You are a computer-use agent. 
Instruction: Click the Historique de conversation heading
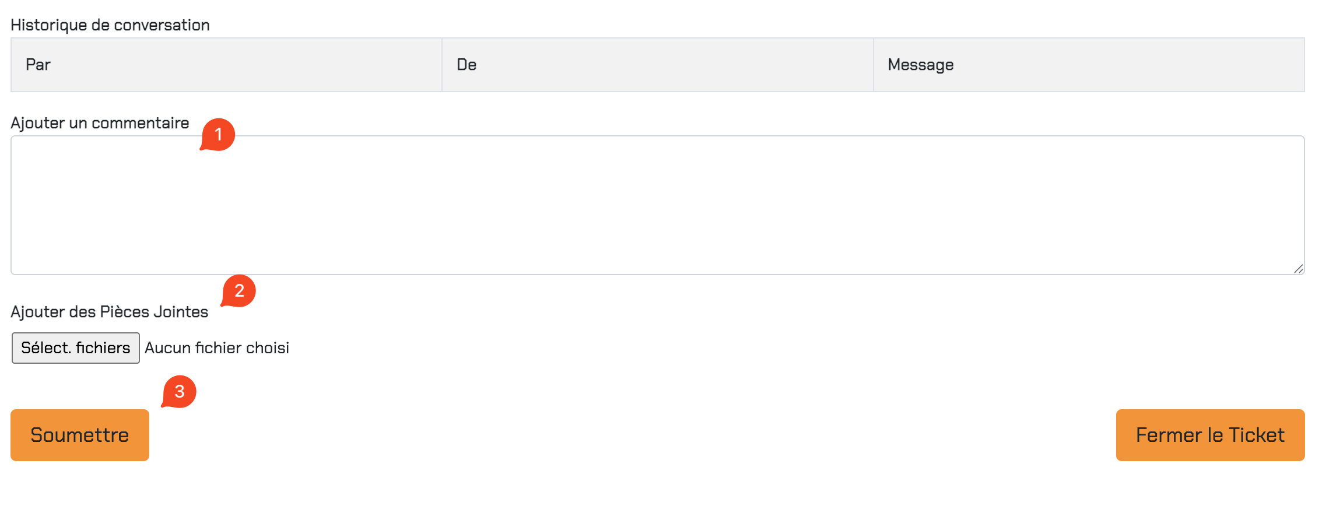coord(110,25)
